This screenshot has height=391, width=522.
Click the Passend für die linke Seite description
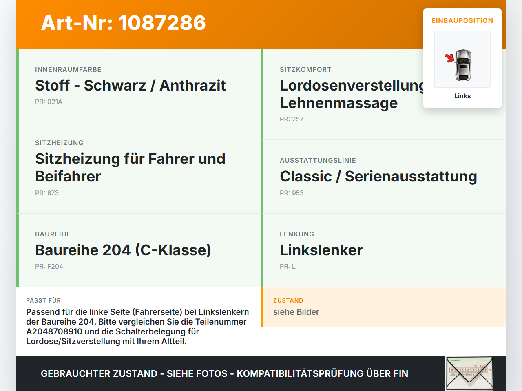tap(137, 327)
